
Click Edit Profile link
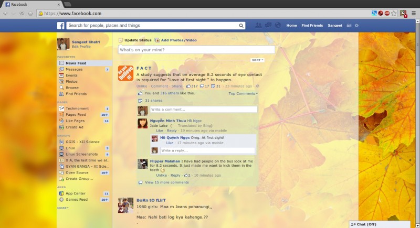click(x=81, y=47)
